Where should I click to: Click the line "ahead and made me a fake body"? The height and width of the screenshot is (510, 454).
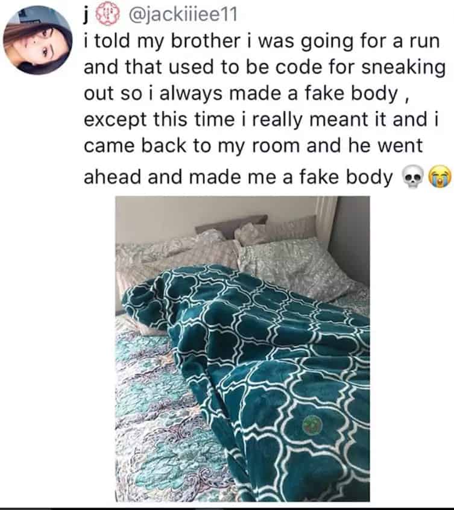pyautogui.click(x=238, y=178)
